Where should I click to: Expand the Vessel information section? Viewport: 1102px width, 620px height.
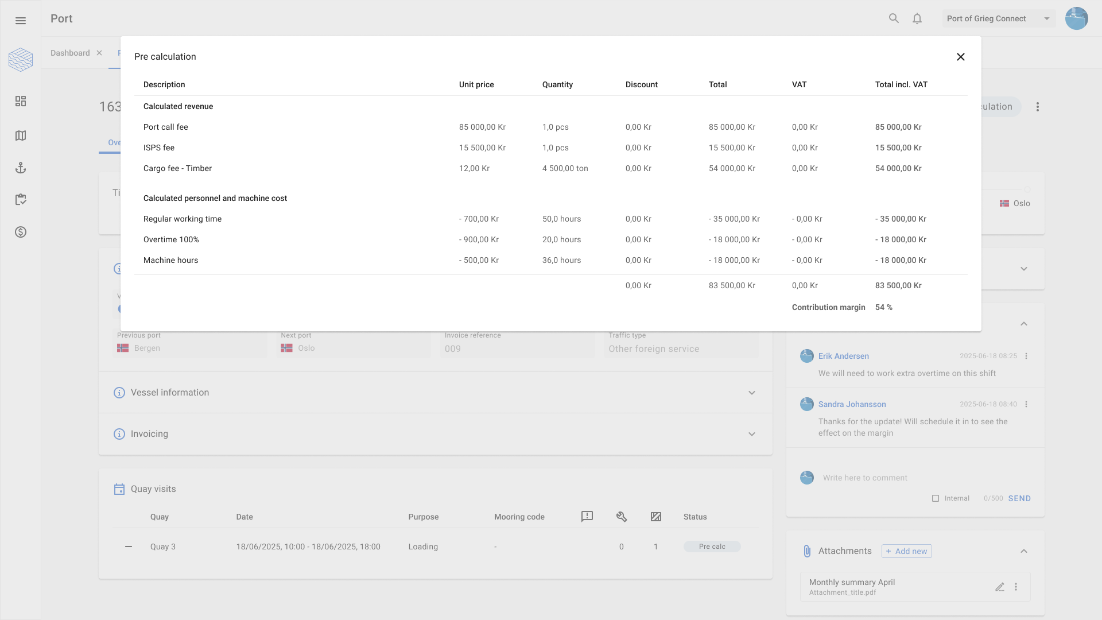click(x=751, y=393)
